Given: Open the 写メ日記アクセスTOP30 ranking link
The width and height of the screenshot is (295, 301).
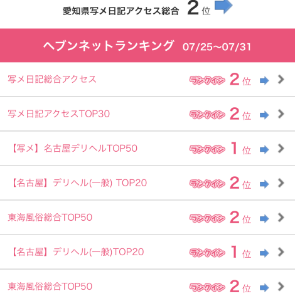Looking at the screenshot, I should (x=59, y=114).
